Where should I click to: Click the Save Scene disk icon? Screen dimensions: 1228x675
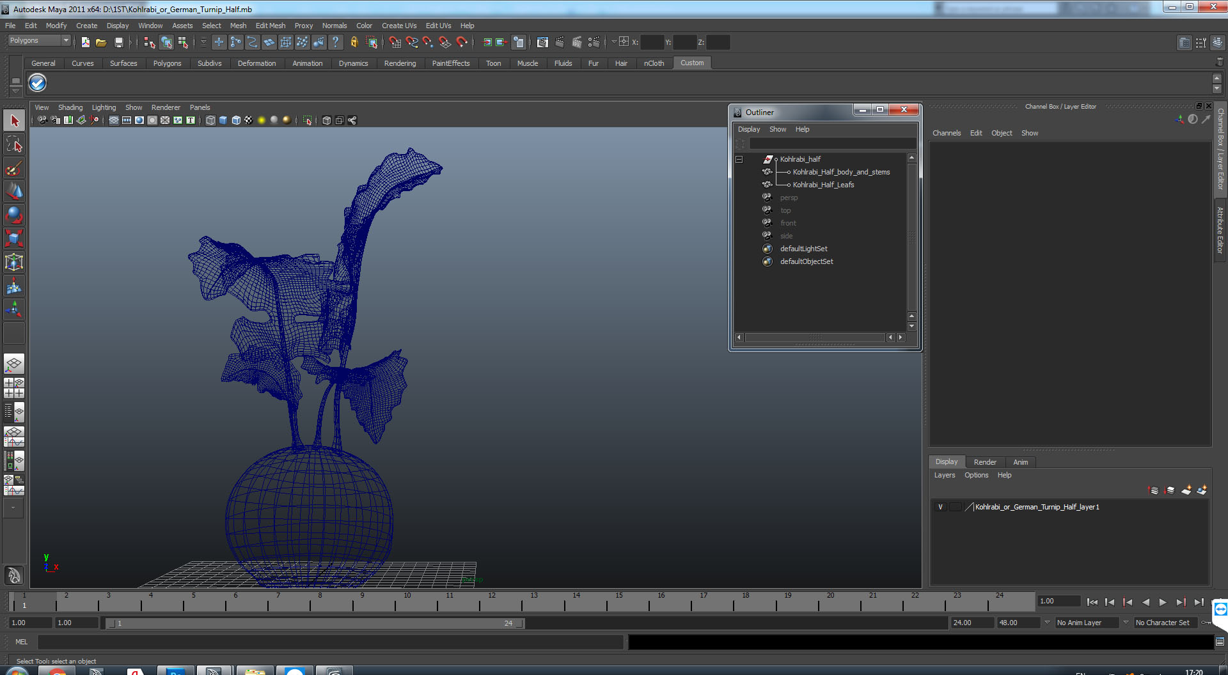118,42
